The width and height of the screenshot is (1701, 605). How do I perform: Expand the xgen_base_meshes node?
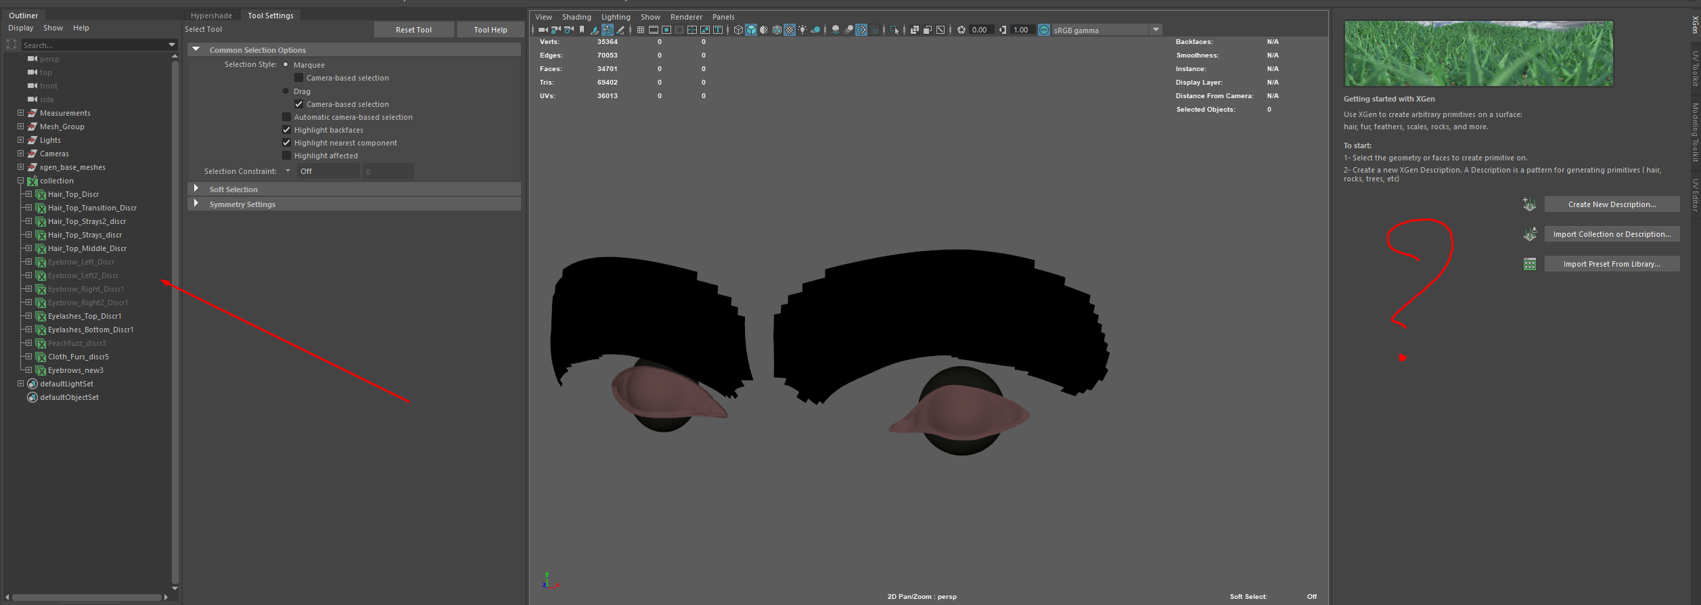point(20,167)
